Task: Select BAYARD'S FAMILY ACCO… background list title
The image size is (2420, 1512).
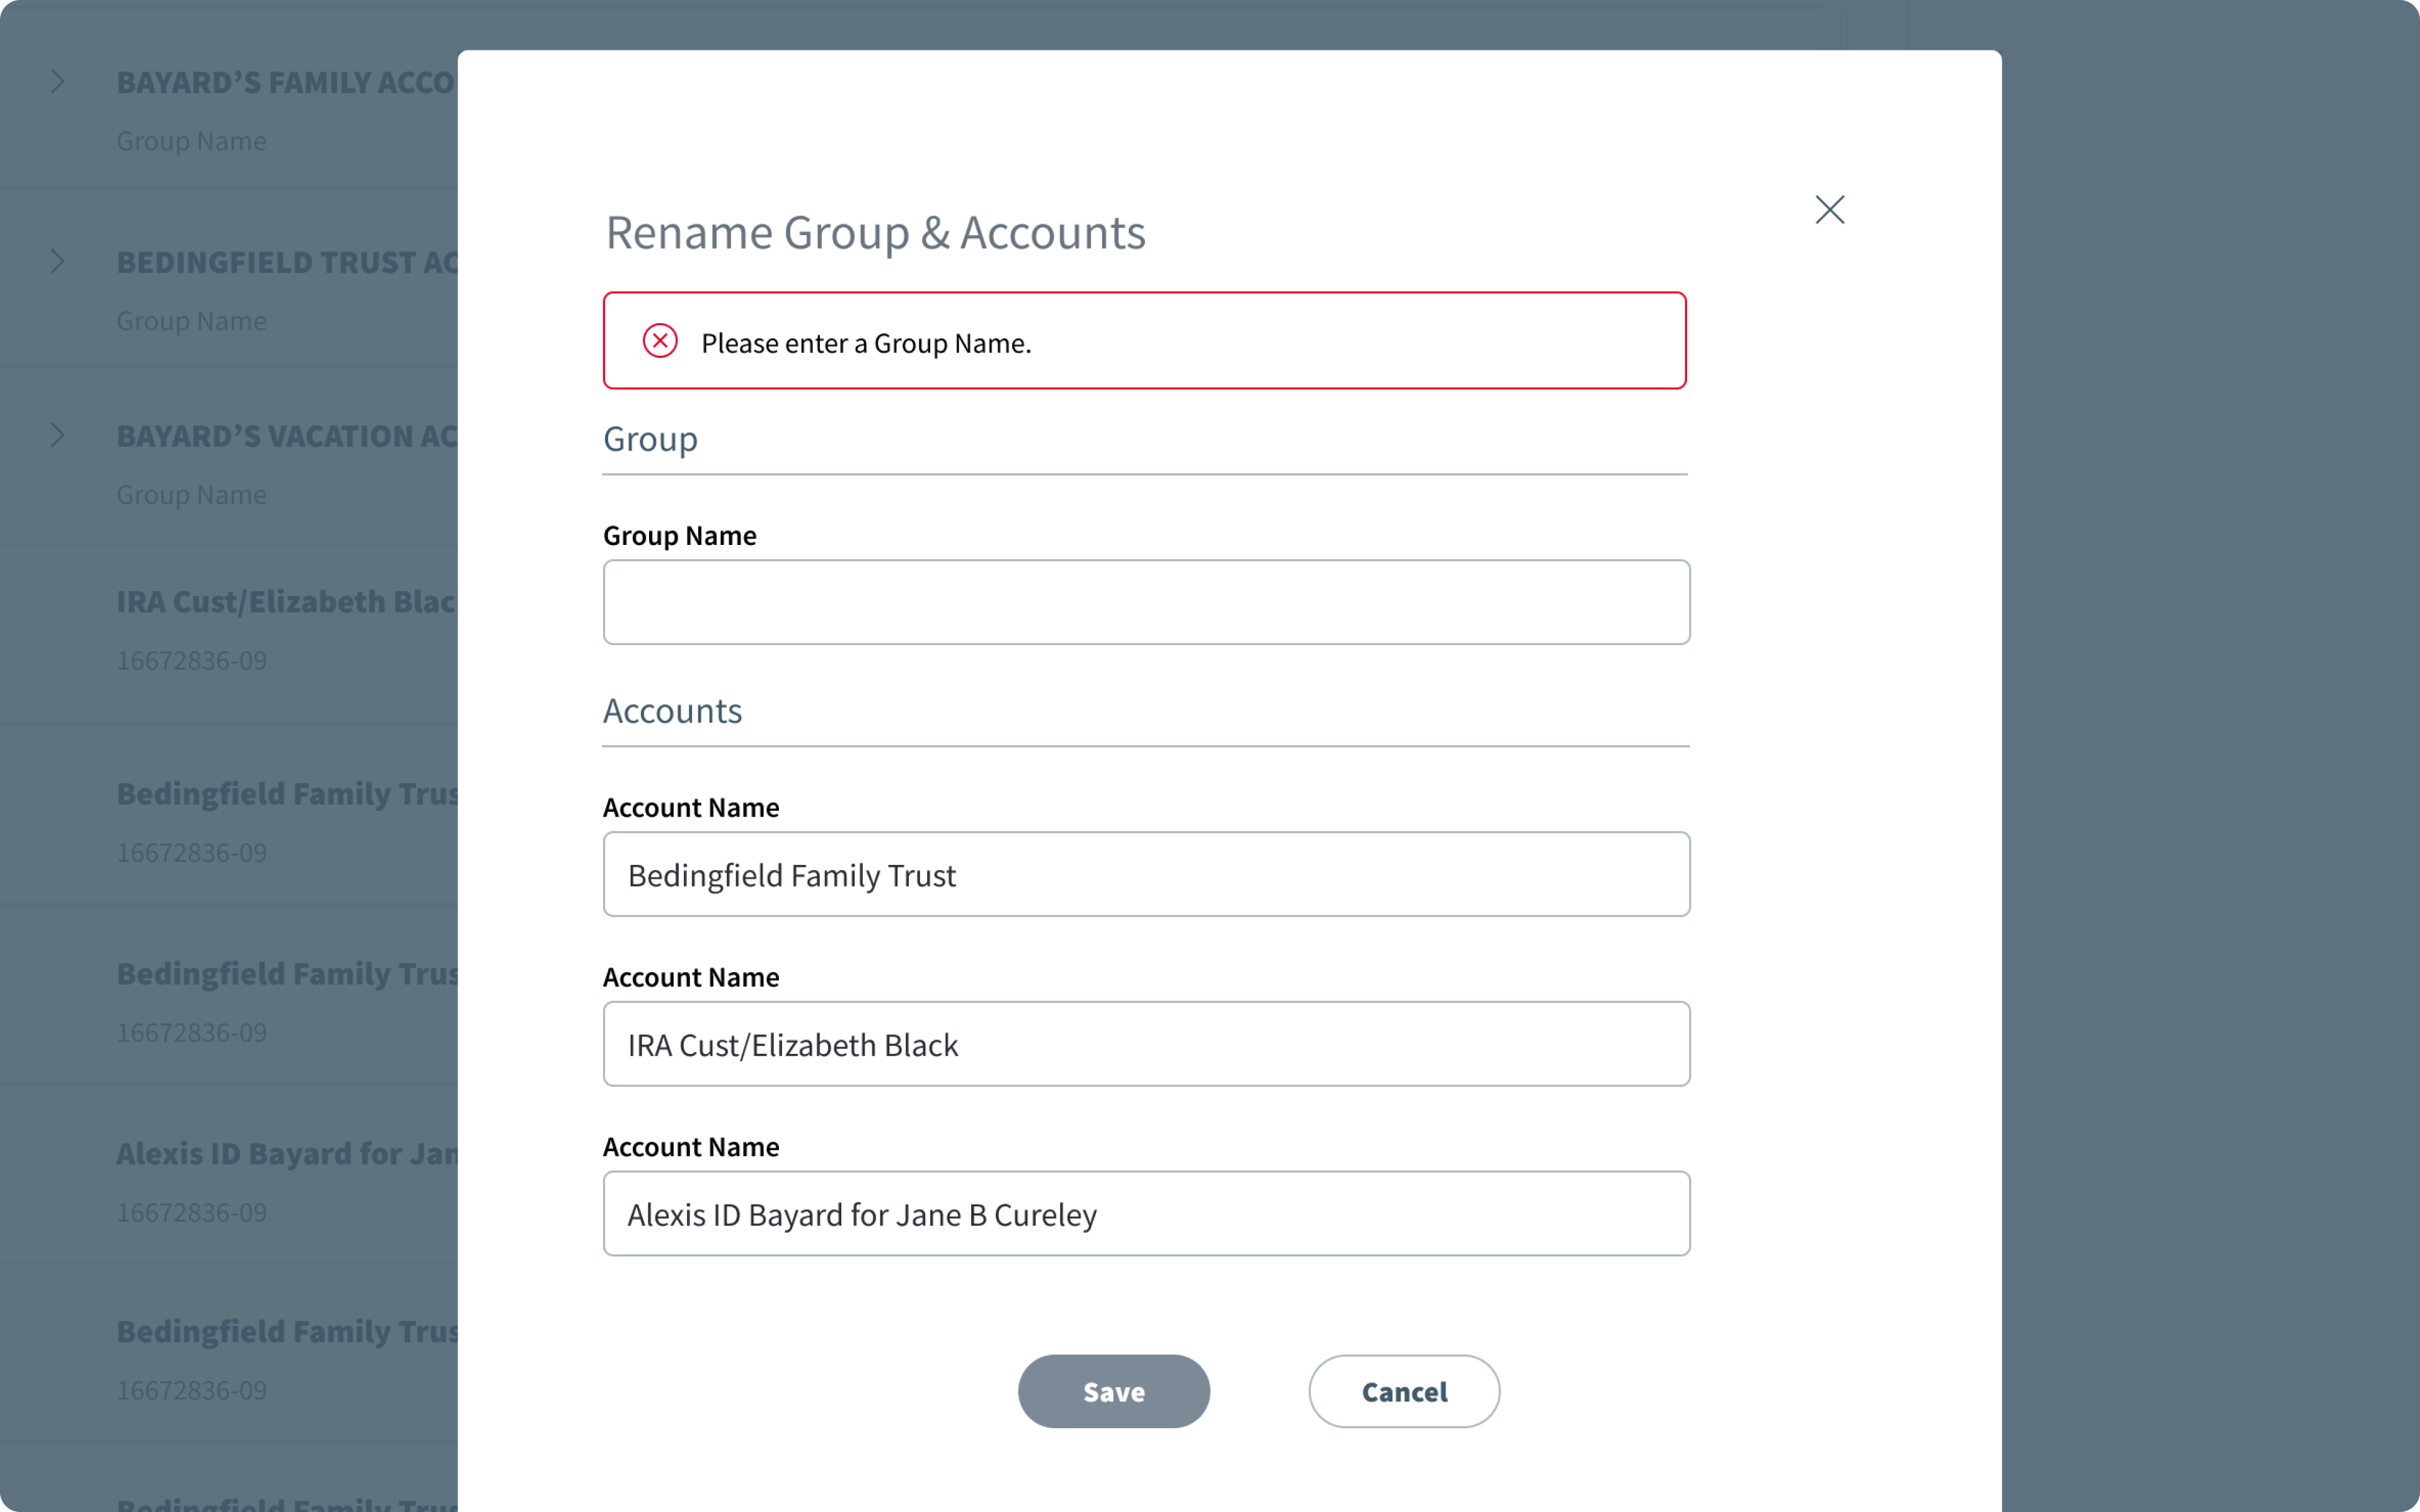Action: [287, 82]
